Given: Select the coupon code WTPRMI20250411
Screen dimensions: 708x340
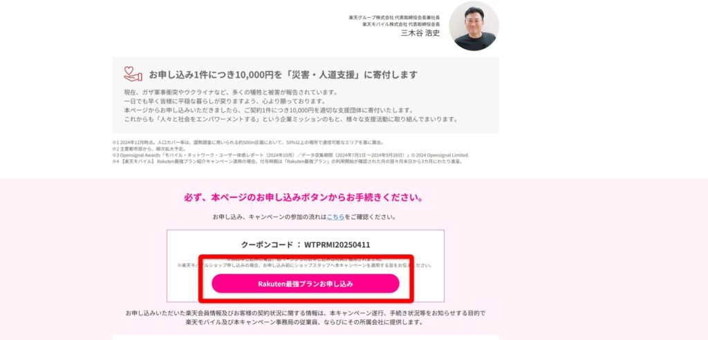Looking at the screenshot, I should click(337, 245).
